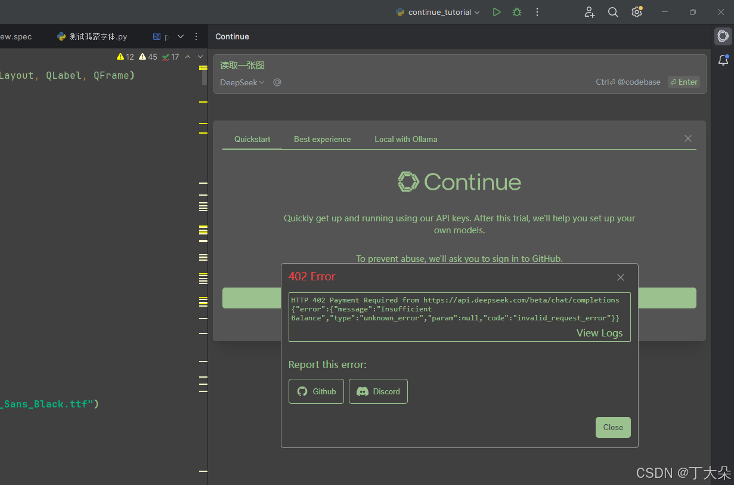The width and height of the screenshot is (734, 485).
Task: Report error via Github button
Action: [317, 391]
